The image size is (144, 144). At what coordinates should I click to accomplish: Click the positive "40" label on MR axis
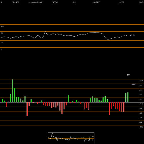point(141,95)
